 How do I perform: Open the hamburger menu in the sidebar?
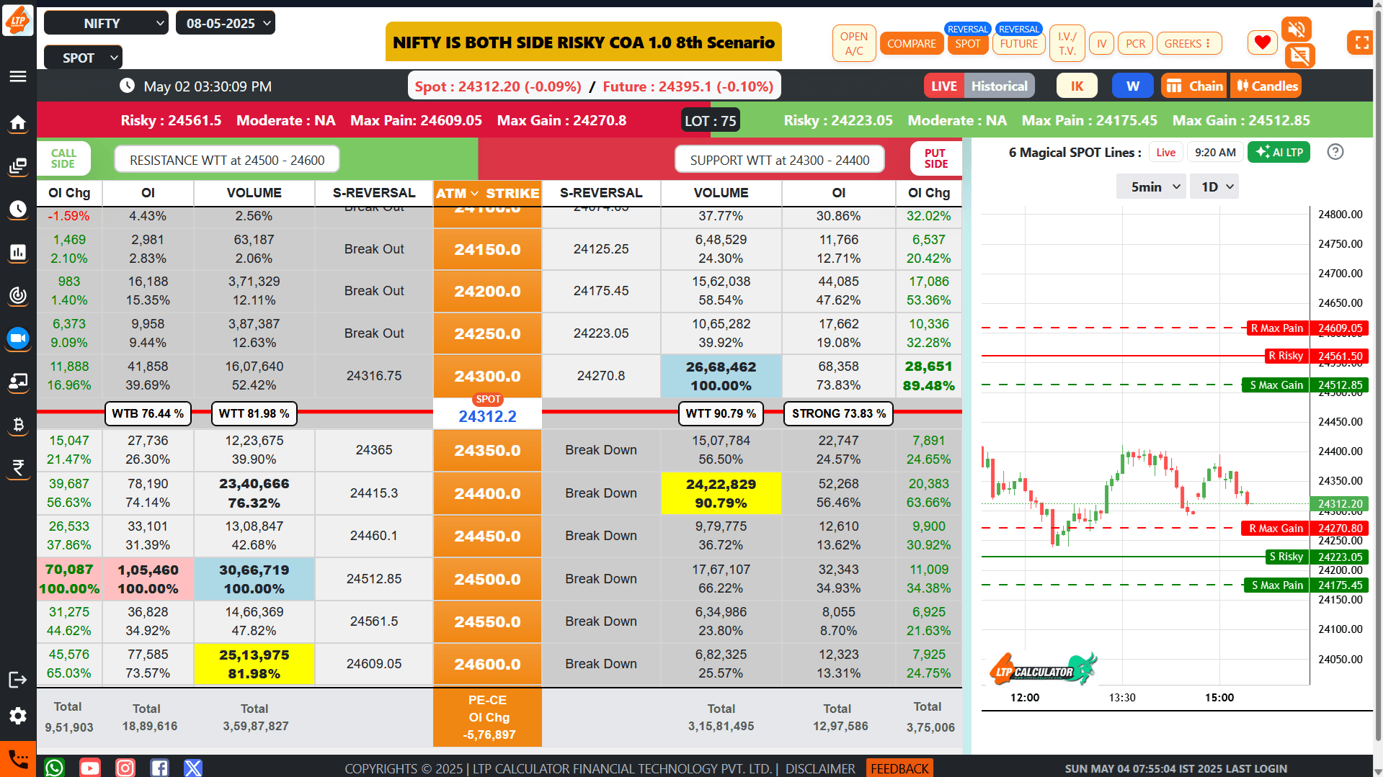coord(18,76)
